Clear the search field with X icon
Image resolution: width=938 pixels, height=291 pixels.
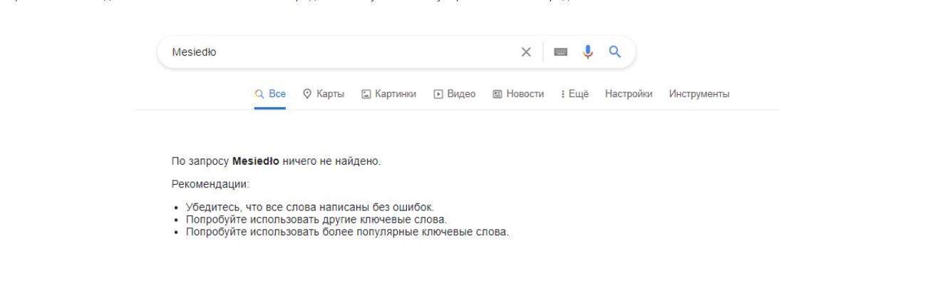point(526,52)
